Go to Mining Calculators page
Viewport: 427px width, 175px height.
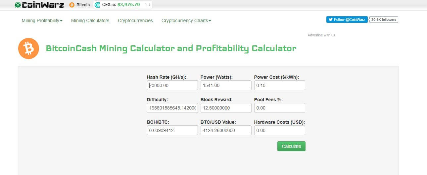point(90,21)
